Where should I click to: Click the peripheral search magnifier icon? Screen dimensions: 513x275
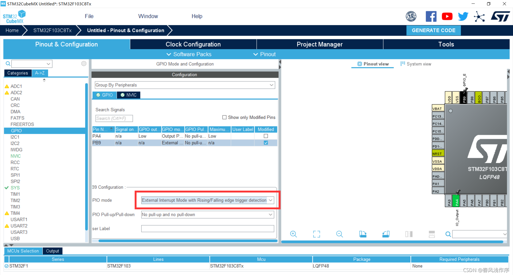click(8, 64)
